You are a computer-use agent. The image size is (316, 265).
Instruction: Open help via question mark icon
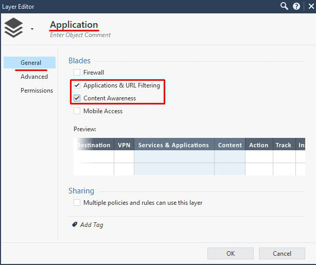tap(296, 7)
